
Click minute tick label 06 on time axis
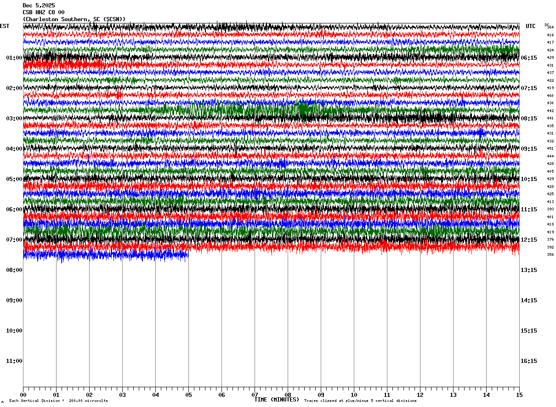click(x=221, y=395)
